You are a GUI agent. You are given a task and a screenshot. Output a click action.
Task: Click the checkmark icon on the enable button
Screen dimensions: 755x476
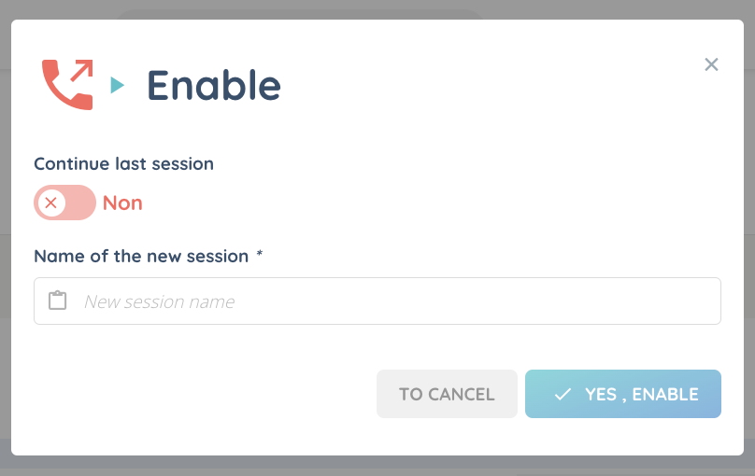563,394
